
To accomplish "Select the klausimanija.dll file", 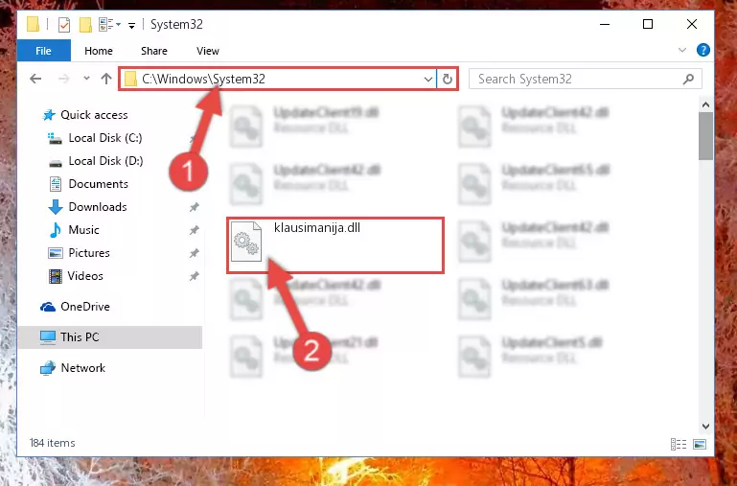I will point(335,245).
